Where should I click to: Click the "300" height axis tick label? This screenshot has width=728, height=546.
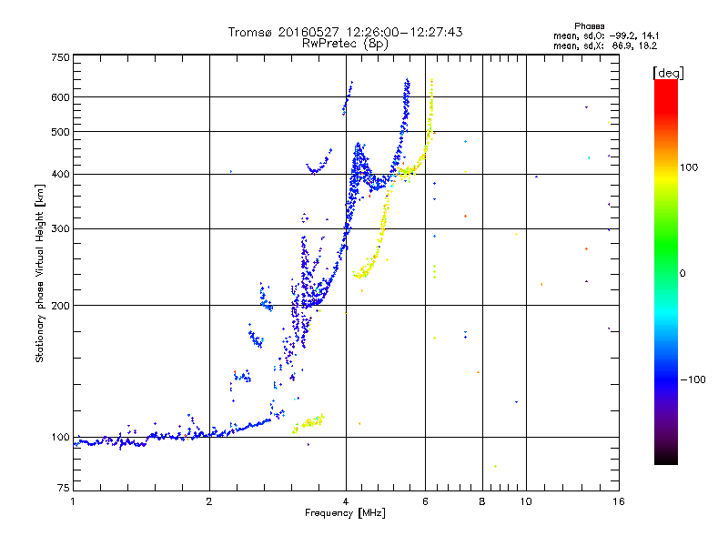pos(60,228)
